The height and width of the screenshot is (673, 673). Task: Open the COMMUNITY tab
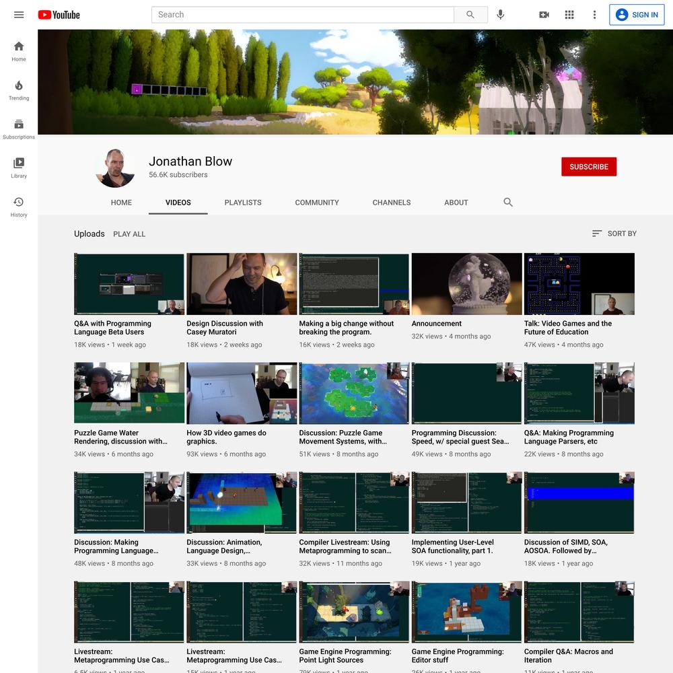[x=317, y=203]
